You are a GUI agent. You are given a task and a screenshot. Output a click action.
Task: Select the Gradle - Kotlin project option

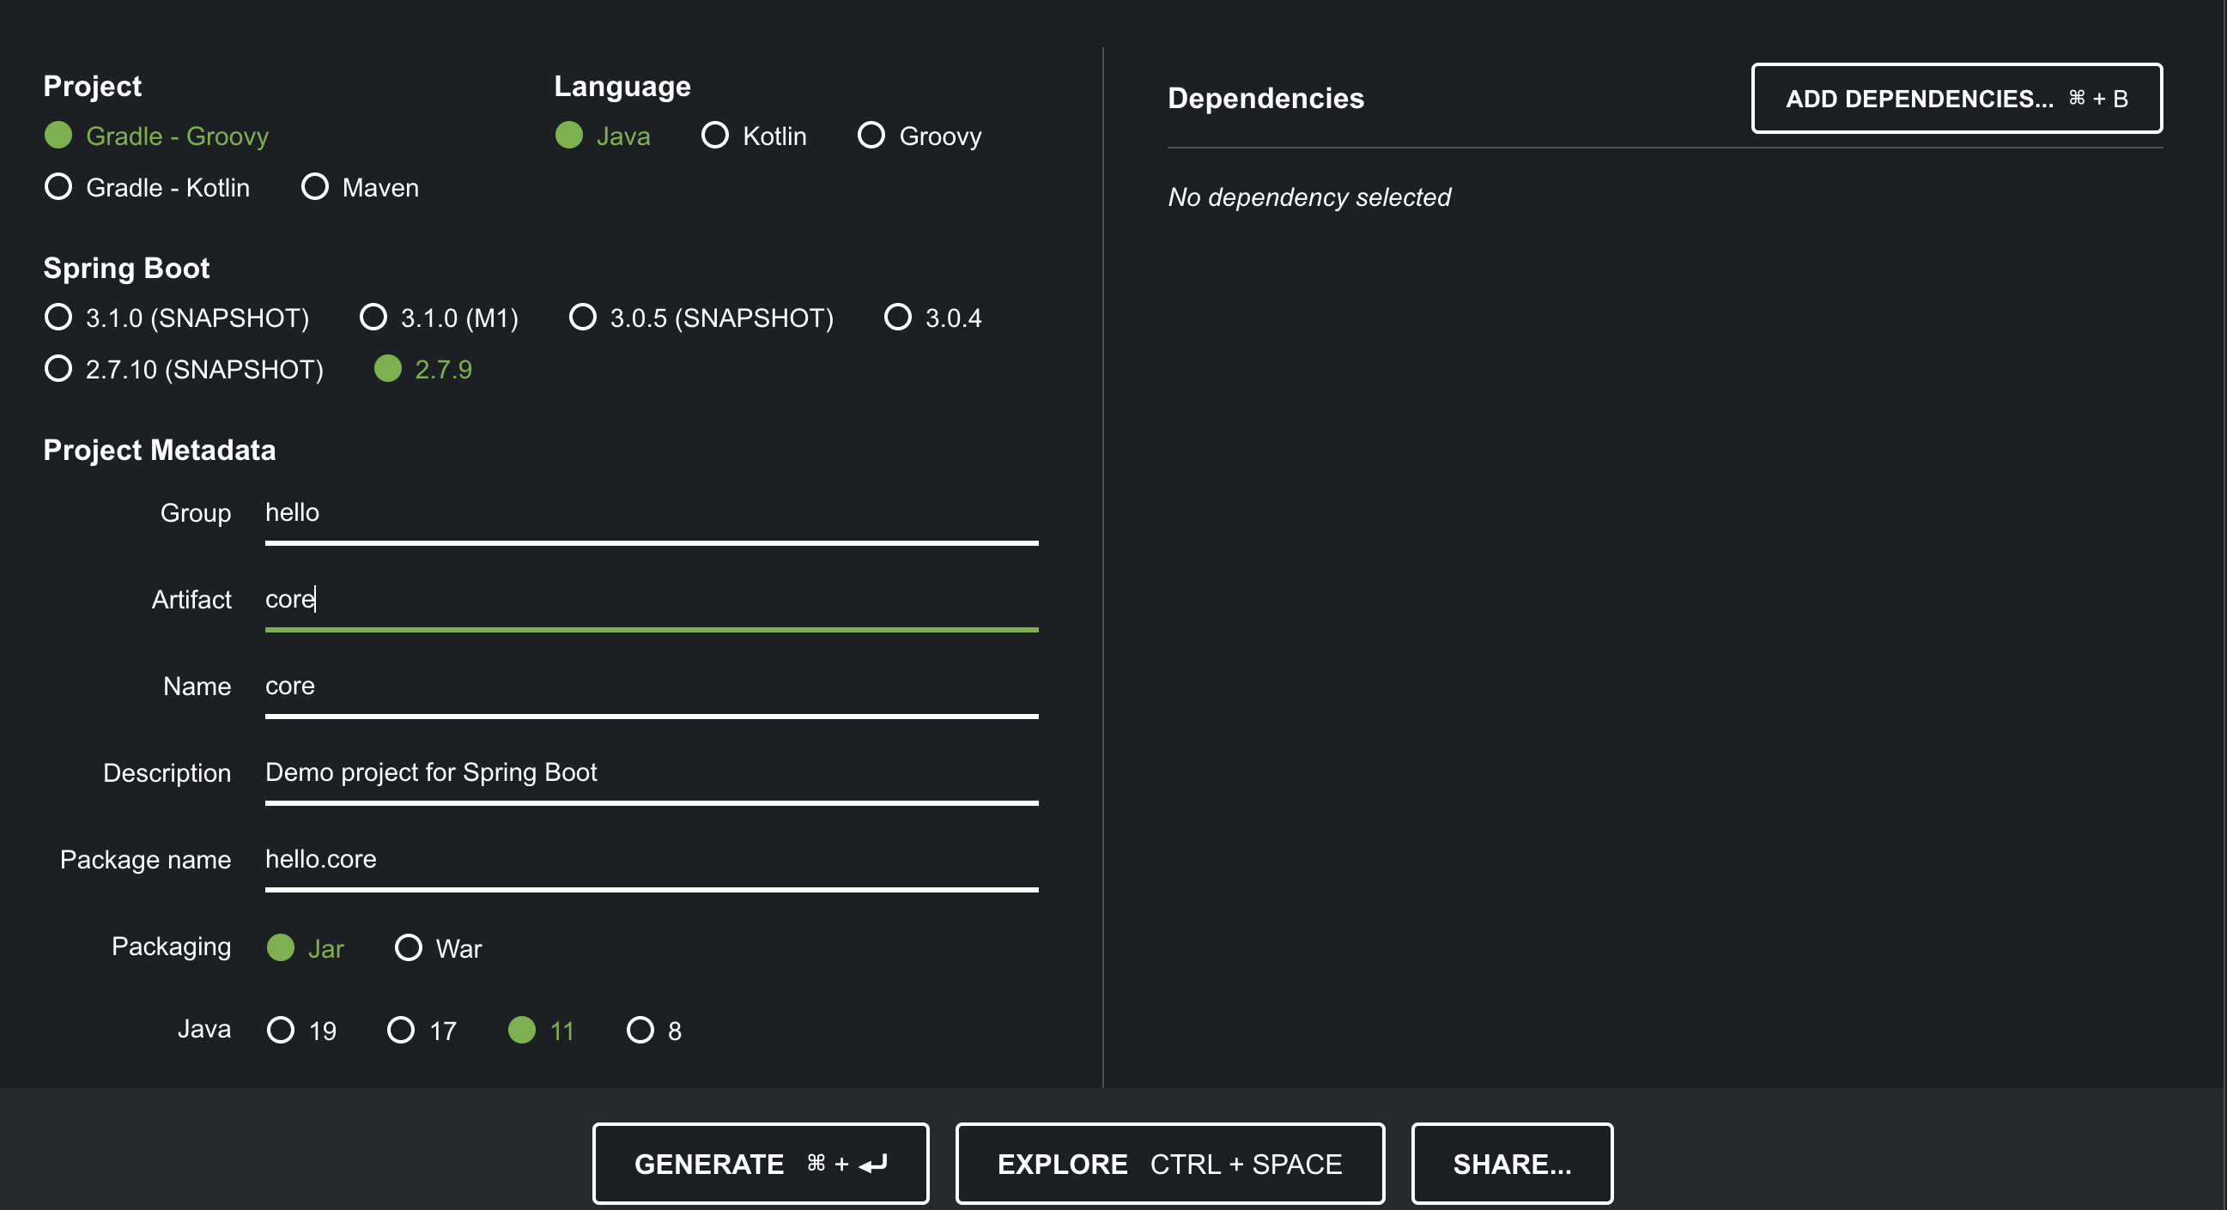[58, 187]
